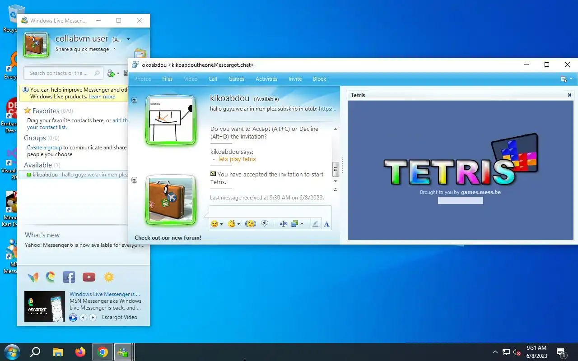This screenshot has width=578, height=361.
Task: Open the notification center icon
Action: tap(561, 352)
